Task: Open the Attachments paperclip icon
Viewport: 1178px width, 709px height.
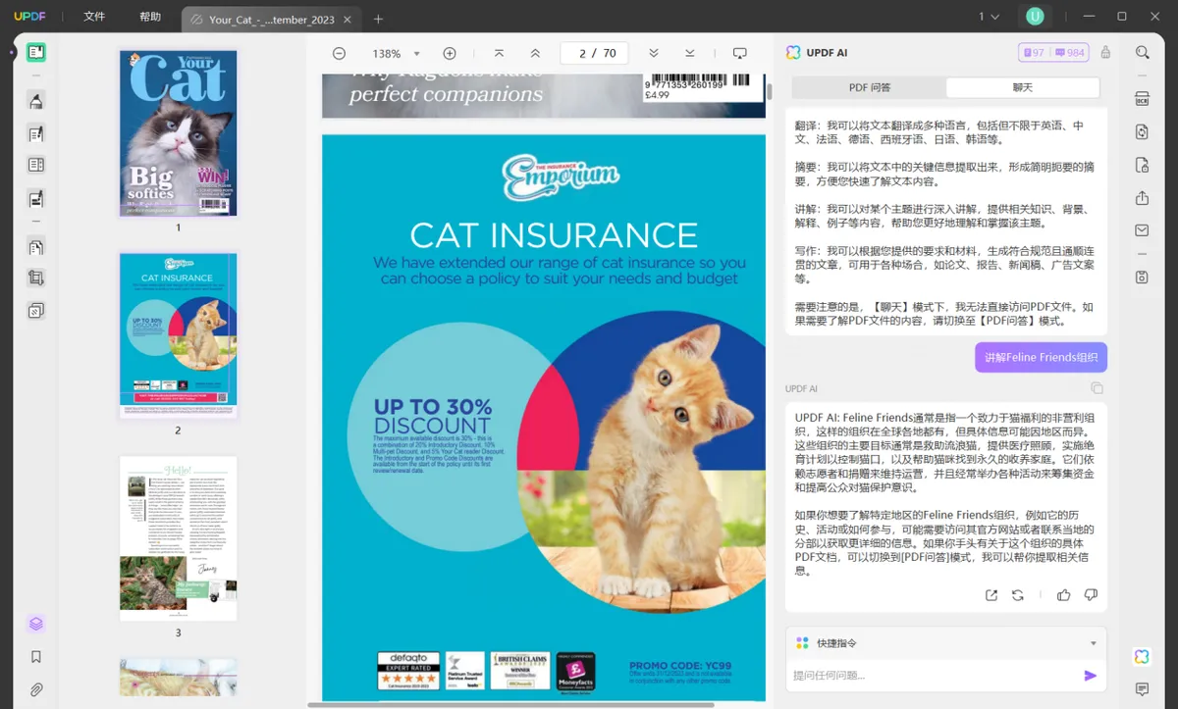Action: tap(36, 689)
